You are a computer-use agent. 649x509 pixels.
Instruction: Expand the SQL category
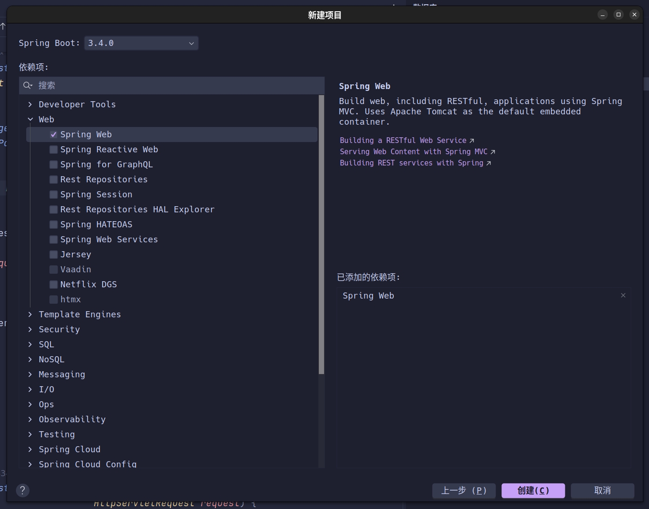tap(30, 344)
